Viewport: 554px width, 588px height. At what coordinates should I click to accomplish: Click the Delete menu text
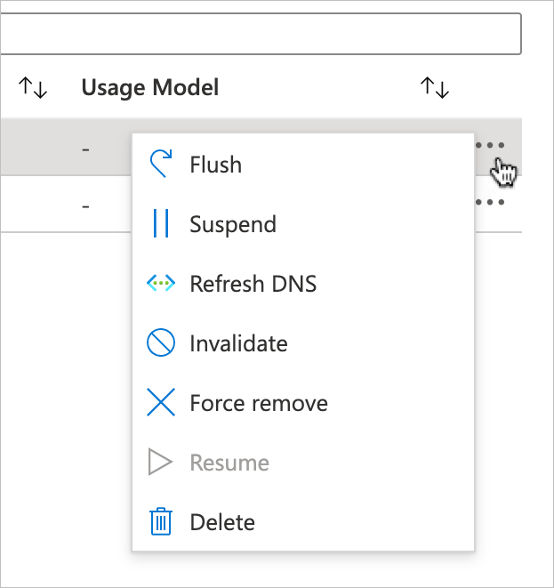coord(222,522)
